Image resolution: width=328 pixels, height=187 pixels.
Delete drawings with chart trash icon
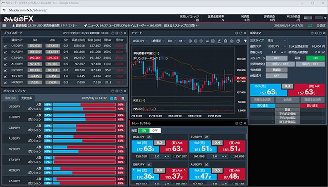coord(225,41)
